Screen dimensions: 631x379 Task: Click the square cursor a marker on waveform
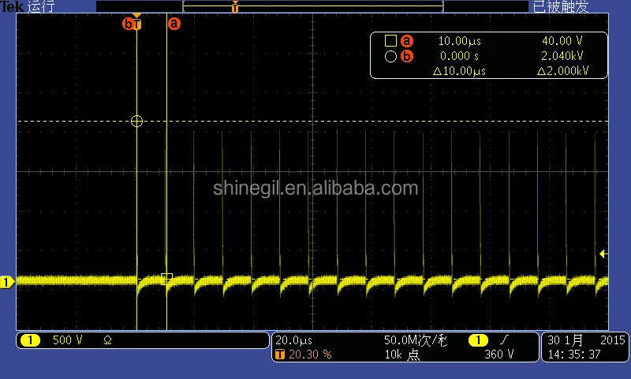pos(166,279)
